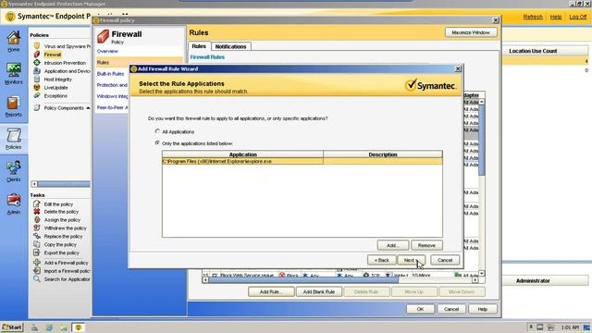Close the Add Firewall Rule Wizard
This screenshot has height=333, width=592.
tap(458, 68)
